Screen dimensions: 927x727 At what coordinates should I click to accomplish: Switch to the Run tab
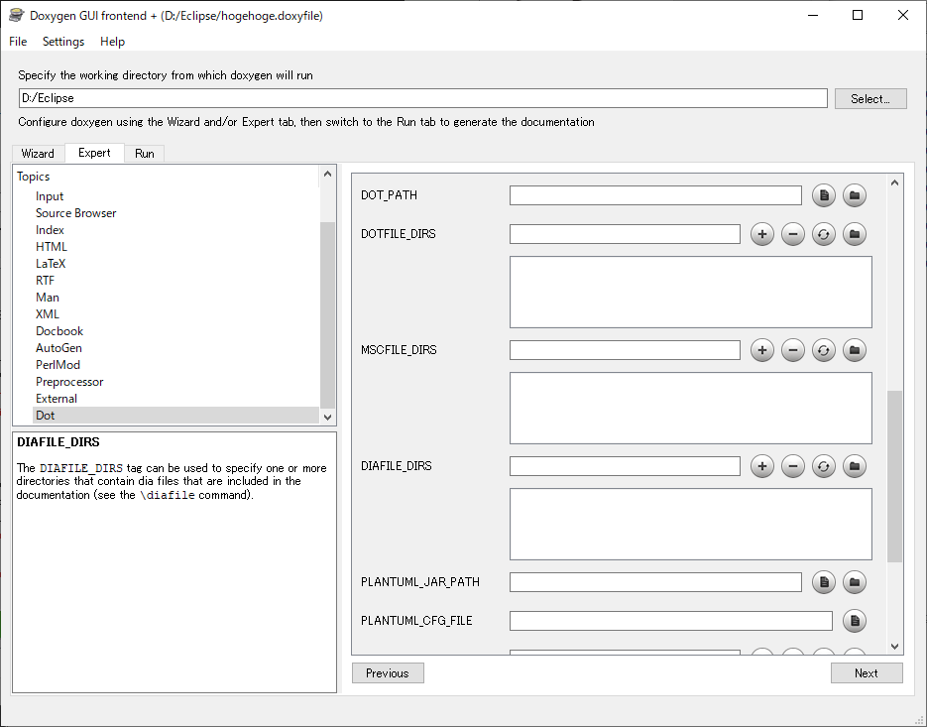click(144, 153)
